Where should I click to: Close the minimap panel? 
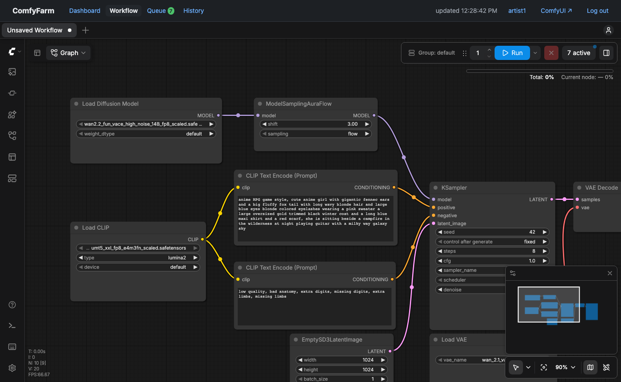[610, 273]
